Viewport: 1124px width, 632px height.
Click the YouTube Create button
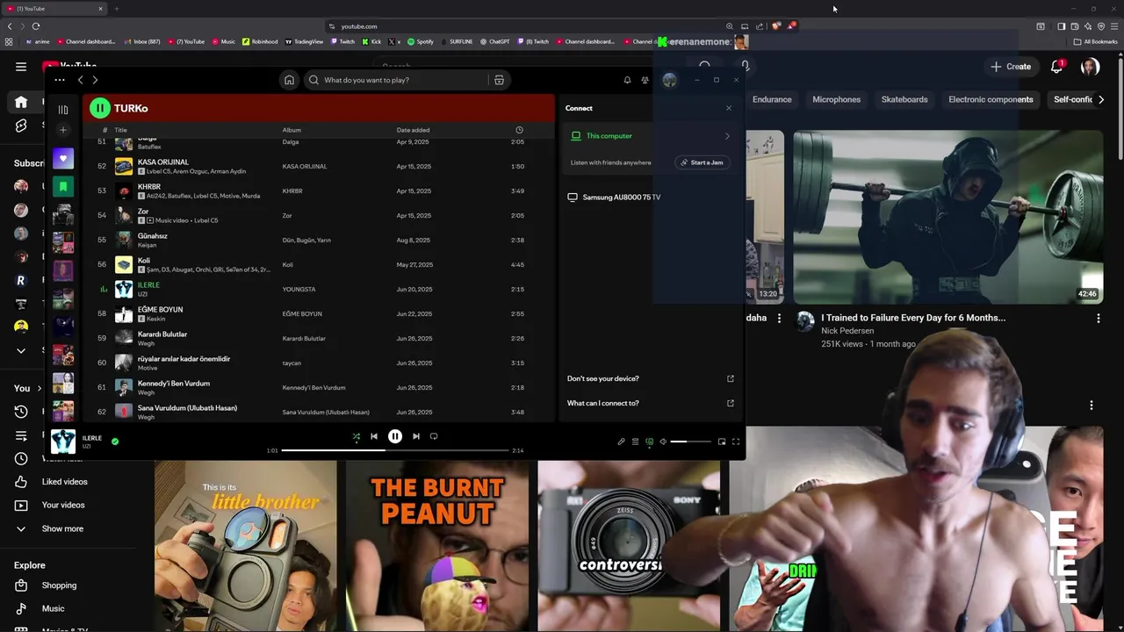click(1011, 67)
